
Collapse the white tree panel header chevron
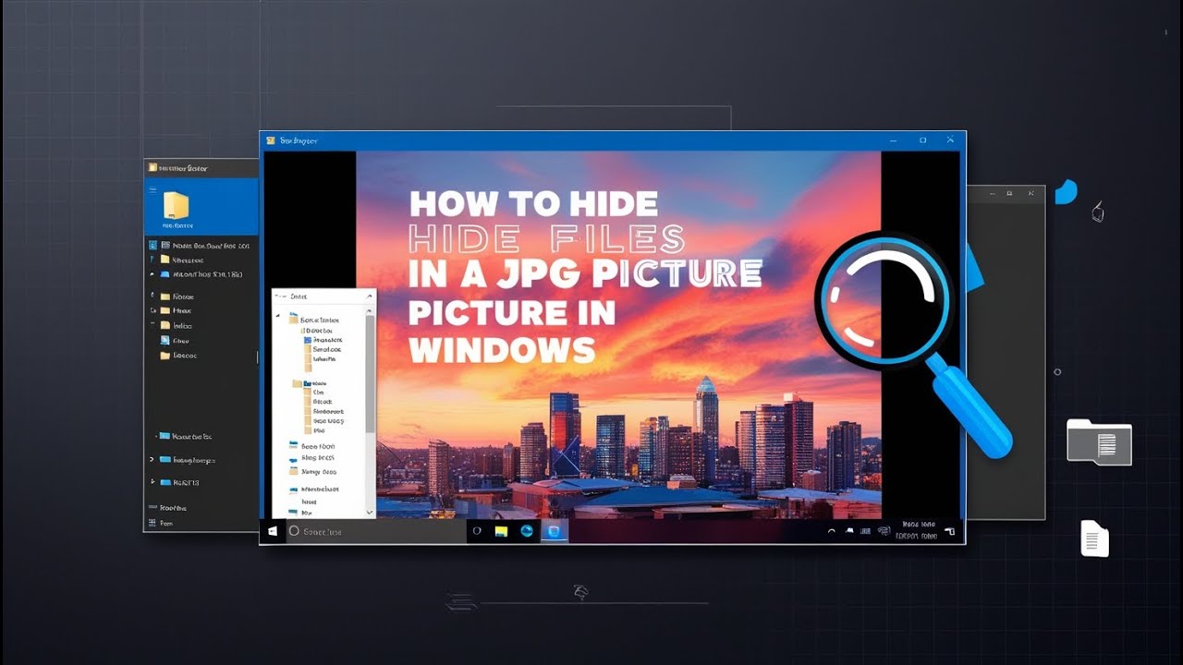tap(370, 296)
